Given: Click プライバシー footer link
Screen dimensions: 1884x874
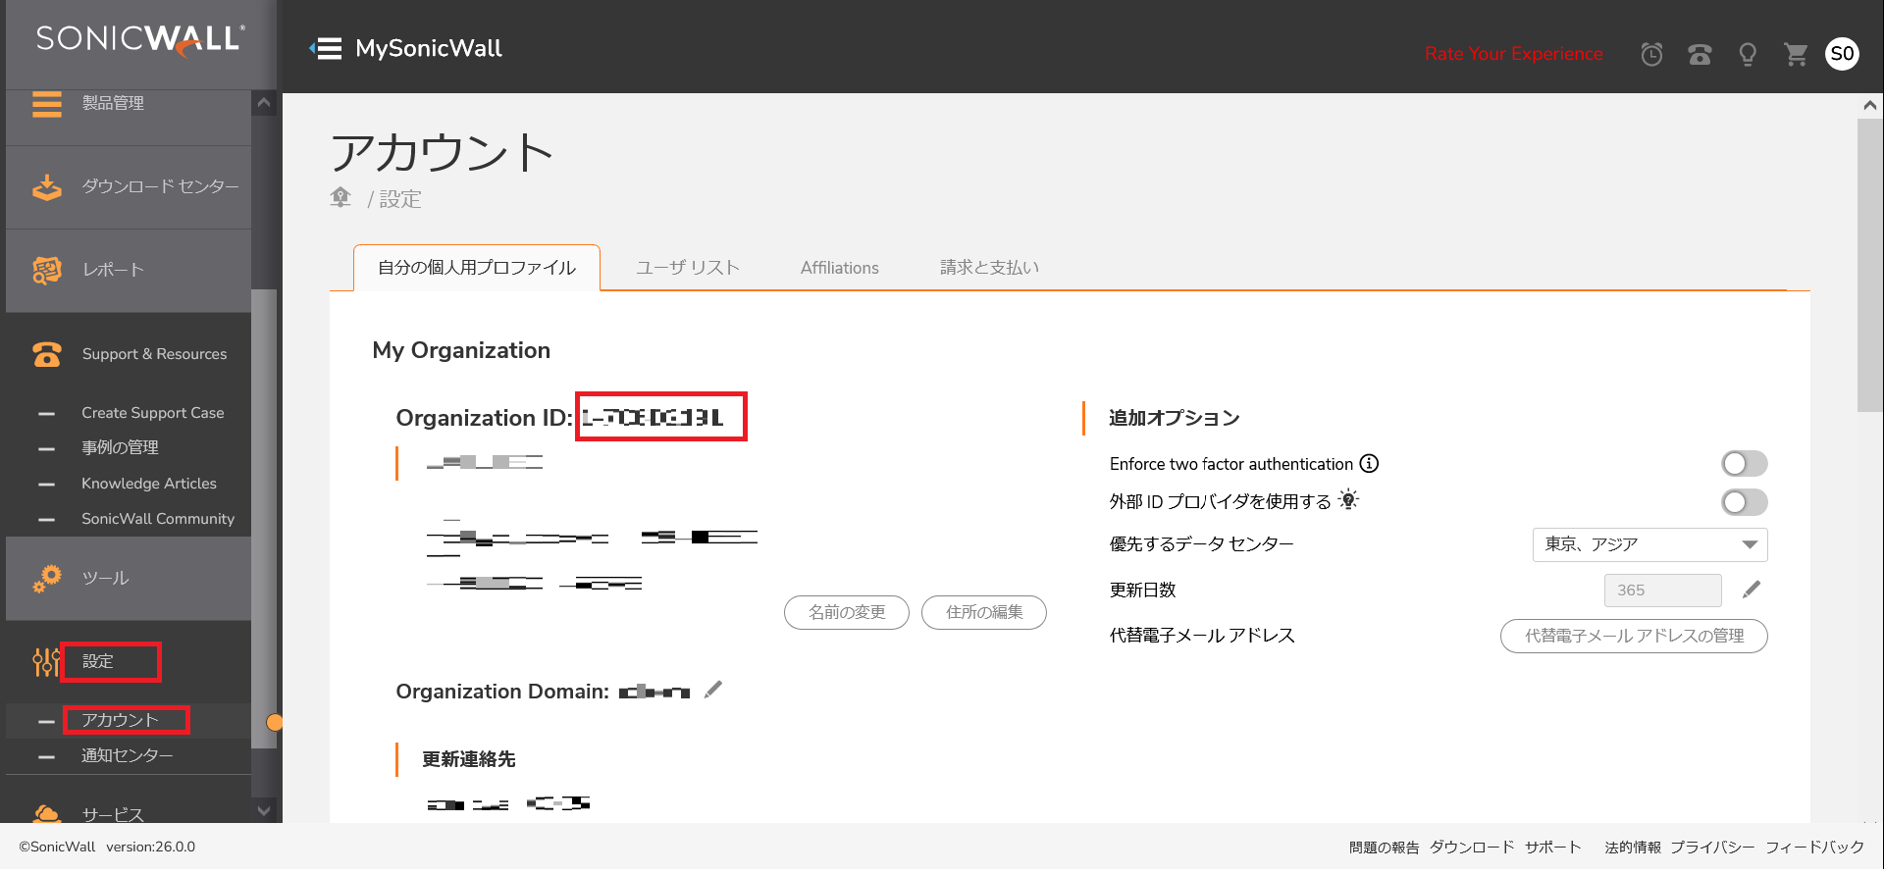Looking at the screenshot, I should pos(1713,848).
